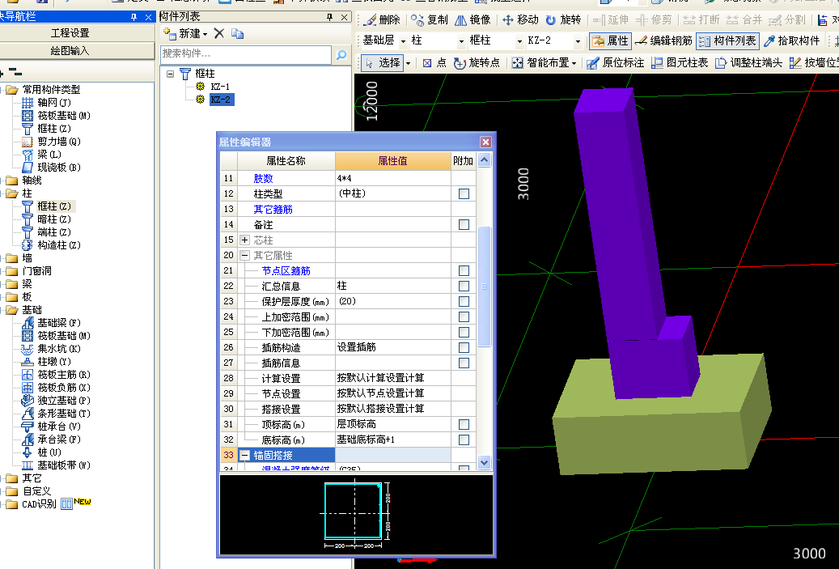Click 调整柱端头 adjust column end tool

click(748, 62)
